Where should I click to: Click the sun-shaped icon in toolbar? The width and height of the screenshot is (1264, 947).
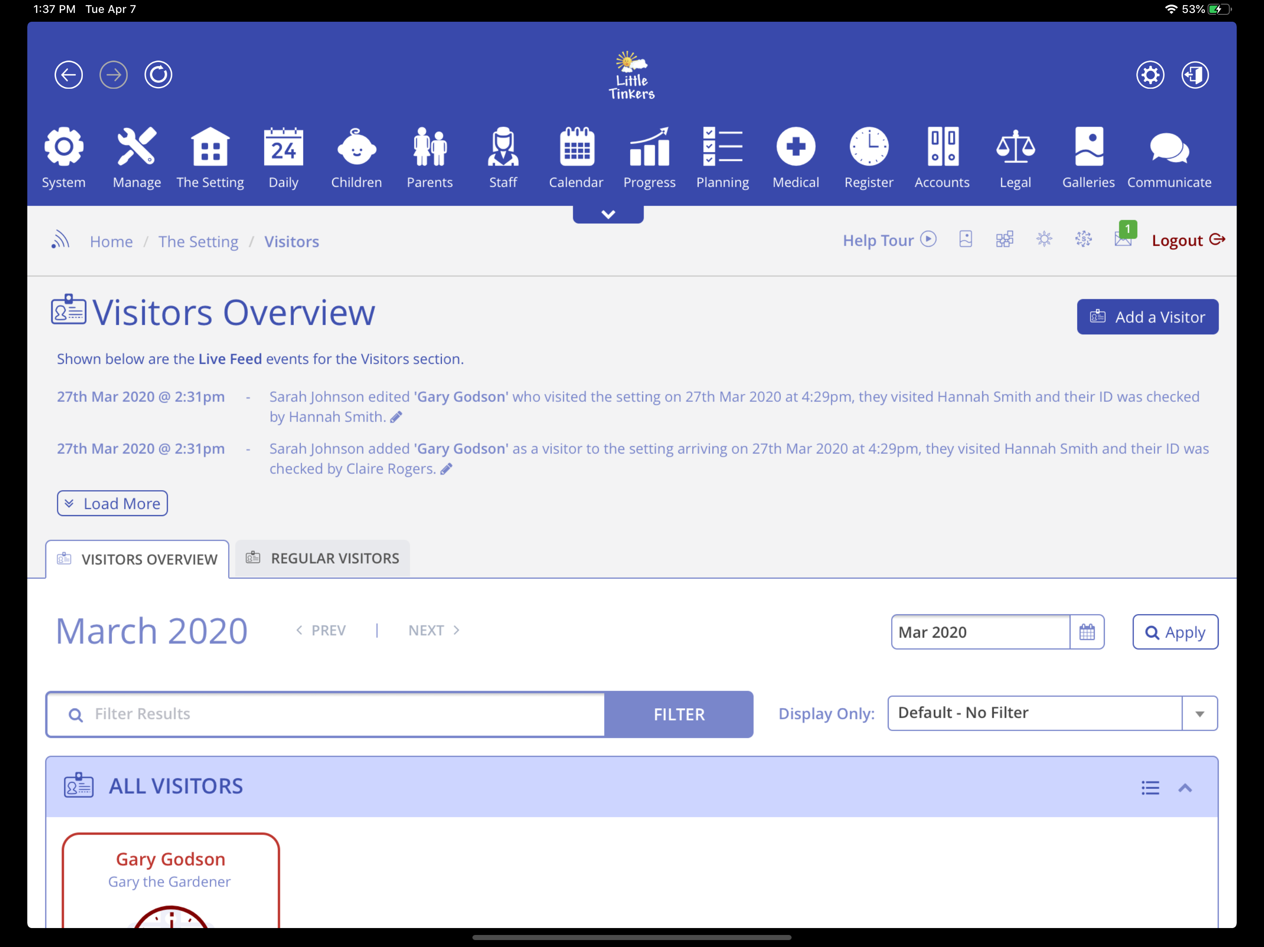[x=1044, y=239]
